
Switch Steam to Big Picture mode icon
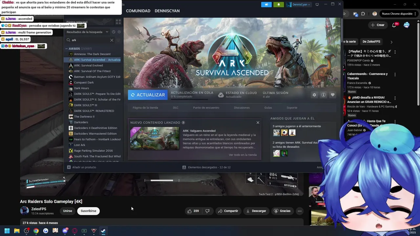(x=317, y=5)
